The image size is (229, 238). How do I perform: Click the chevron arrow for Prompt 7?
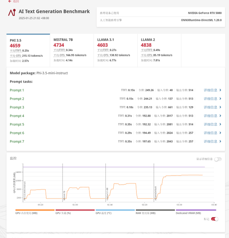tap(220, 142)
